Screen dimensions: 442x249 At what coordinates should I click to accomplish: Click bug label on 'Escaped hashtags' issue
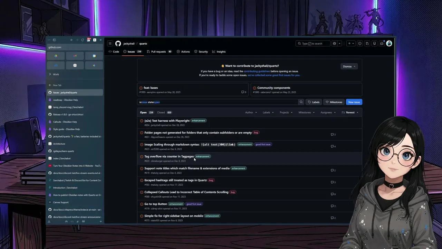[211, 180]
